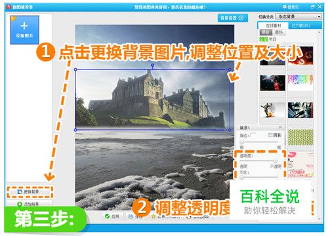This screenshot has height=236, width=328.
Task: Click the top-left resize handle of castle selection
Action: tap(75, 69)
